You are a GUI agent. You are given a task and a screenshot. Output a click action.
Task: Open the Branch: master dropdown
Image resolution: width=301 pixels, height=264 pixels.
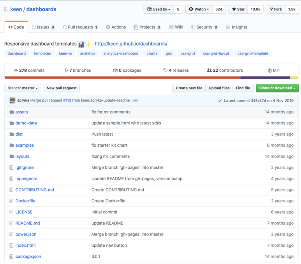pos(23,88)
